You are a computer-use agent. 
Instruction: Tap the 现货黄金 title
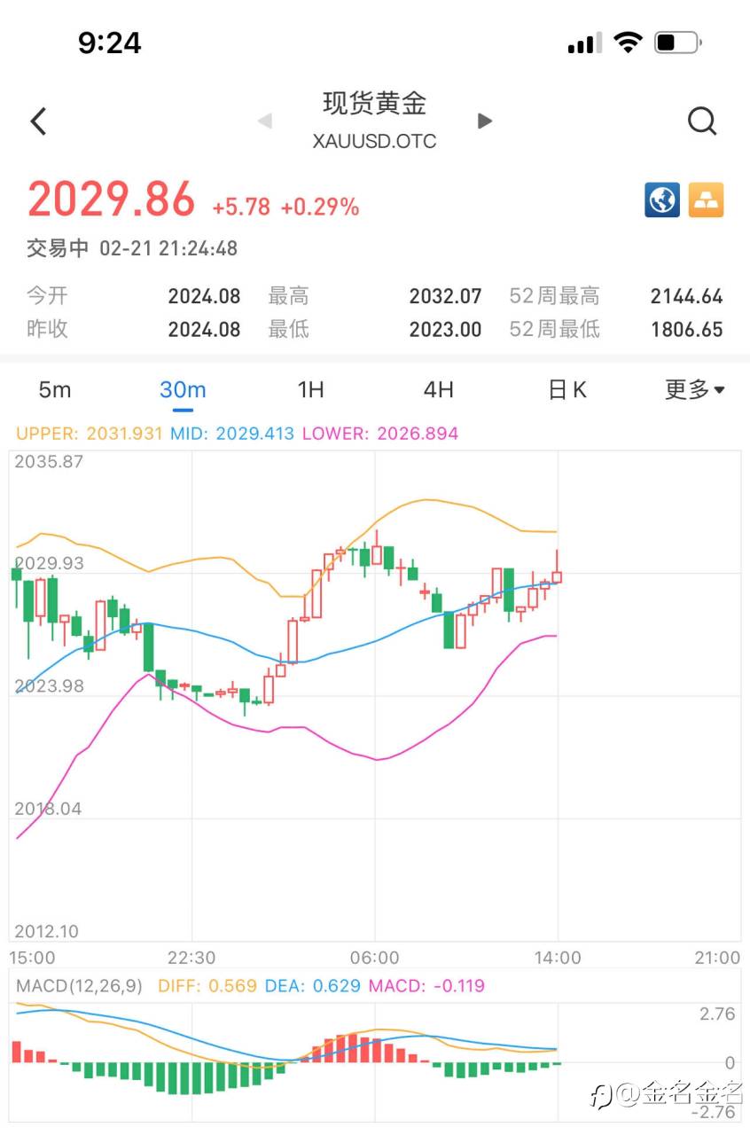tap(374, 104)
